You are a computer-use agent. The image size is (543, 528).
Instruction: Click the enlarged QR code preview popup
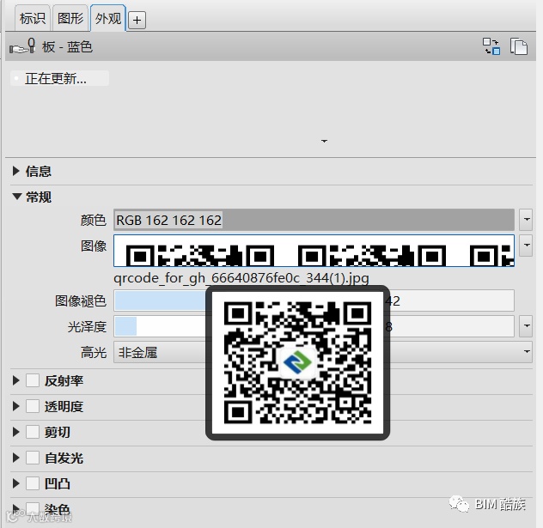[x=298, y=362]
